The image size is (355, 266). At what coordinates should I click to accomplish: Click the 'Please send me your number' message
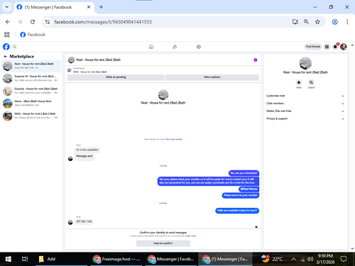click(x=241, y=195)
